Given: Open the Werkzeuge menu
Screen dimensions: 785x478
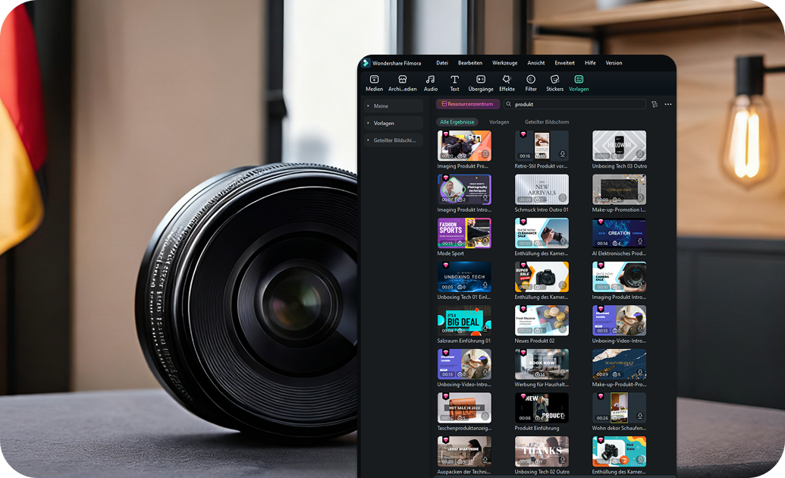Looking at the screenshot, I should [504, 63].
